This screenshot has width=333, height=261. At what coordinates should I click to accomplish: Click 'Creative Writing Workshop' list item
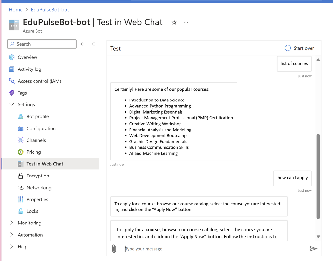[155, 124]
